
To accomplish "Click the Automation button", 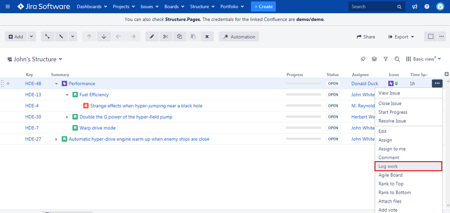I will 239,37.
